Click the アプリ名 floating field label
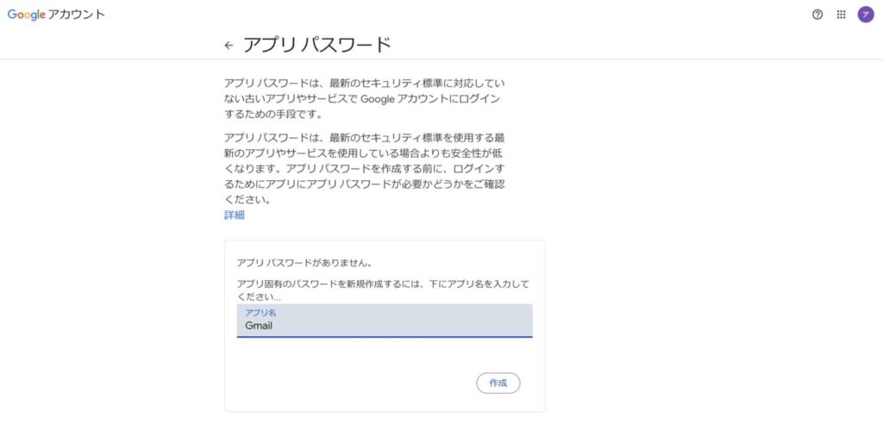The height and width of the screenshot is (430, 883). coord(260,312)
